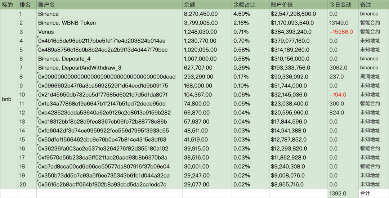389x198 pixels.
Task: Select account value $384,393,240.0
Action: click(x=298, y=32)
